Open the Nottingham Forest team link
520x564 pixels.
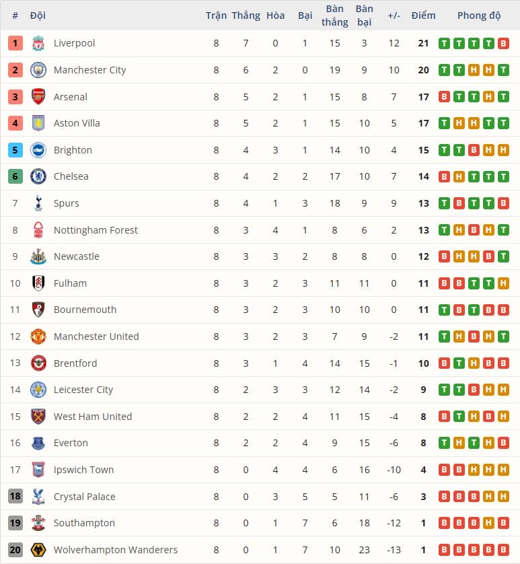(96, 230)
